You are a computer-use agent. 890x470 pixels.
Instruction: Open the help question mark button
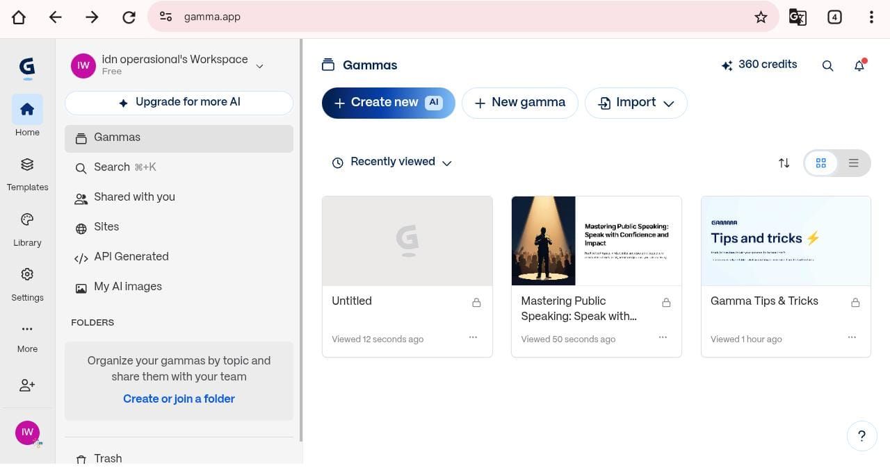tap(861, 436)
